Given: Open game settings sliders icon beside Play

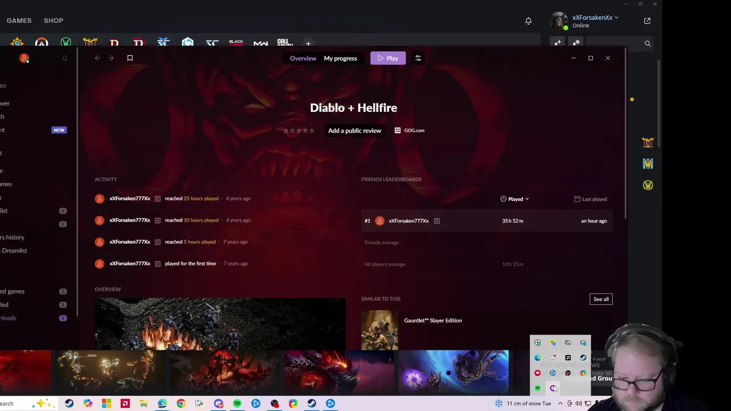Looking at the screenshot, I should click(x=418, y=58).
